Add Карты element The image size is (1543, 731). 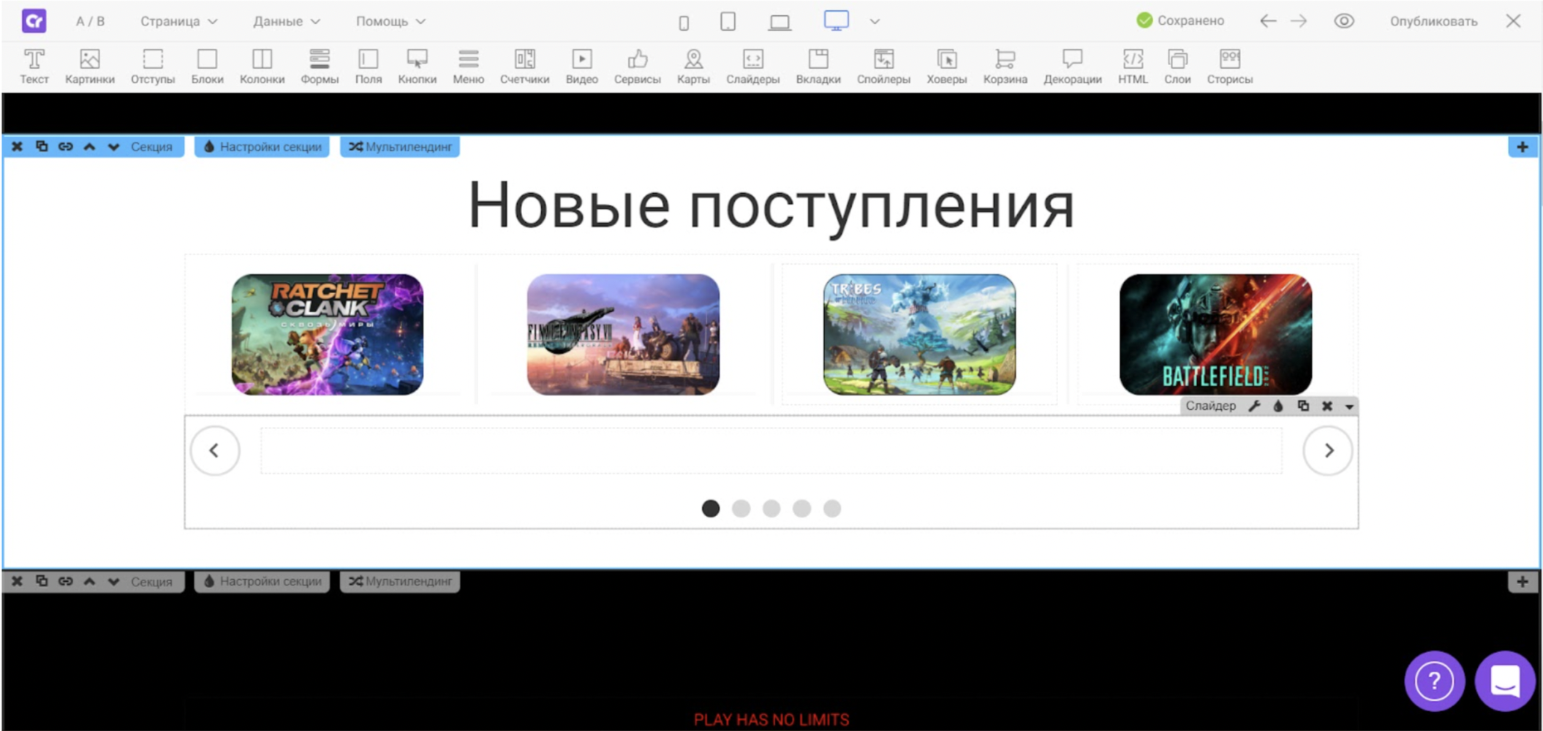[x=693, y=67]
